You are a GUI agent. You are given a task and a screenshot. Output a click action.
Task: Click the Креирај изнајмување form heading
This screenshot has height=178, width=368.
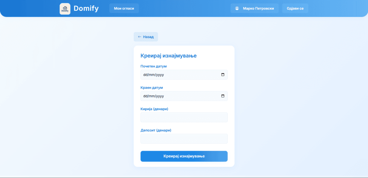(169, 56)
